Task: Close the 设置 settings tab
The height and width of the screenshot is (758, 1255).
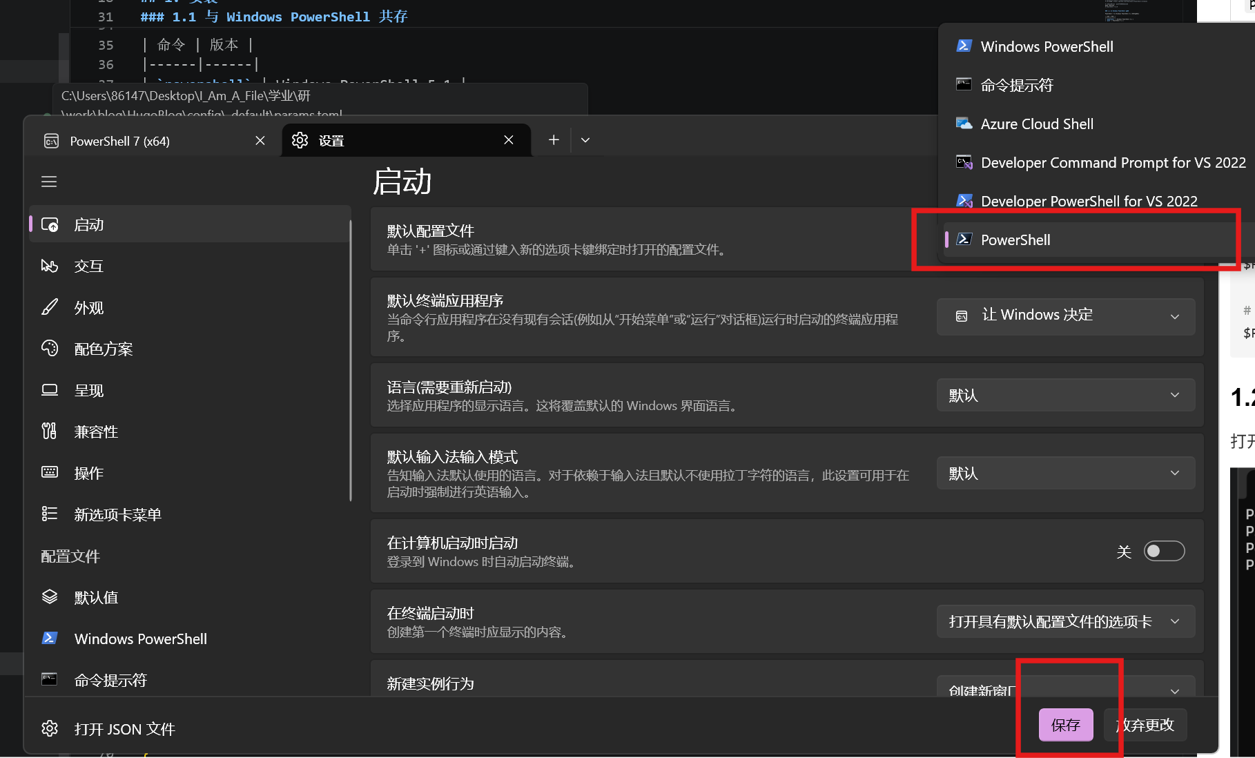Action: 509,139
